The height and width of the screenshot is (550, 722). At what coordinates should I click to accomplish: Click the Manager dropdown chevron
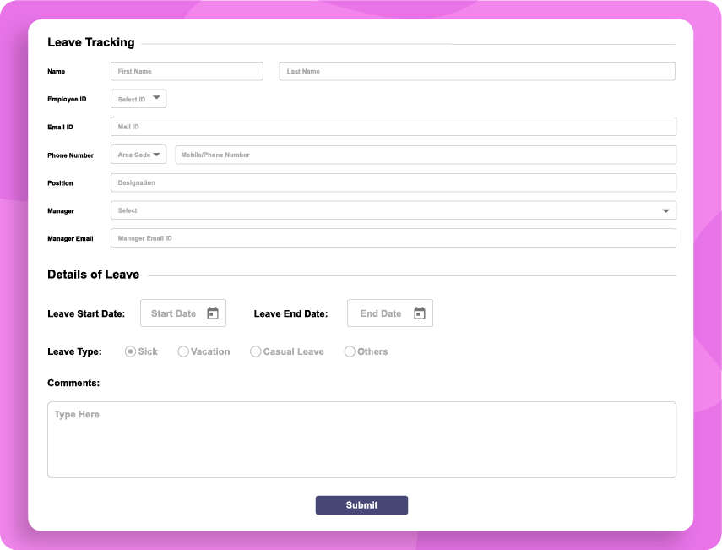coord(666,210)
